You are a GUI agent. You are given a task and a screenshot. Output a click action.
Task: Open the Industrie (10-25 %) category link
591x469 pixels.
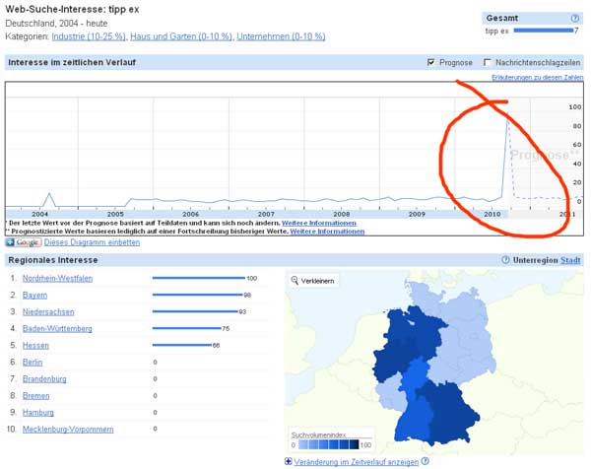point(89,36)
